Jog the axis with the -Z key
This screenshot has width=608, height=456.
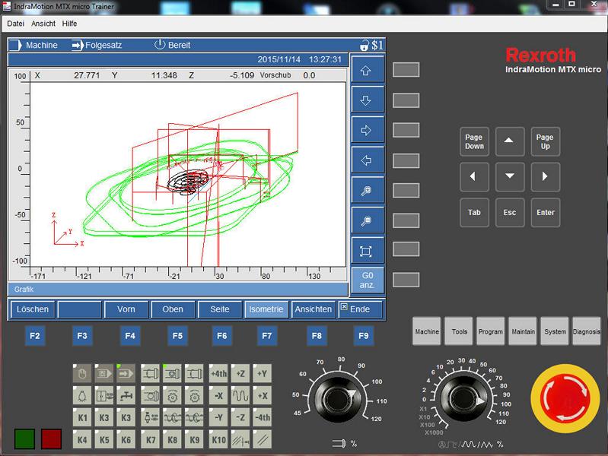tap(240, 418)
